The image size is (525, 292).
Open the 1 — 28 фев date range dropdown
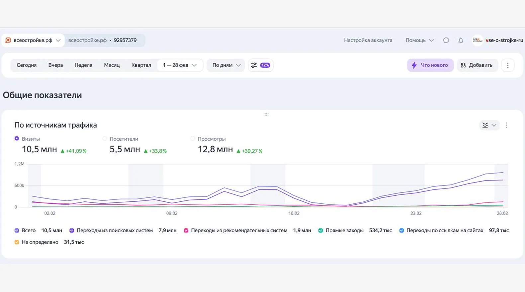[179, 65]
